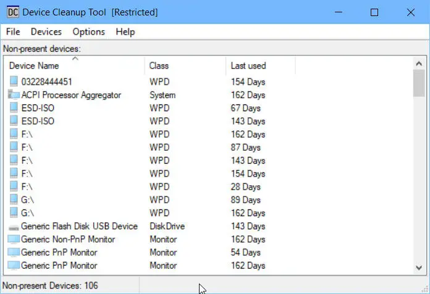Click icon of ESD-ISO used 67 Days ago
The width and height of the screenshot is (430, 294).
[x=14, y=108]
